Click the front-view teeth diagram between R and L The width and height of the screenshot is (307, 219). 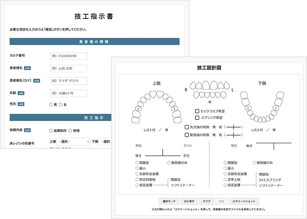coord(210,90)
